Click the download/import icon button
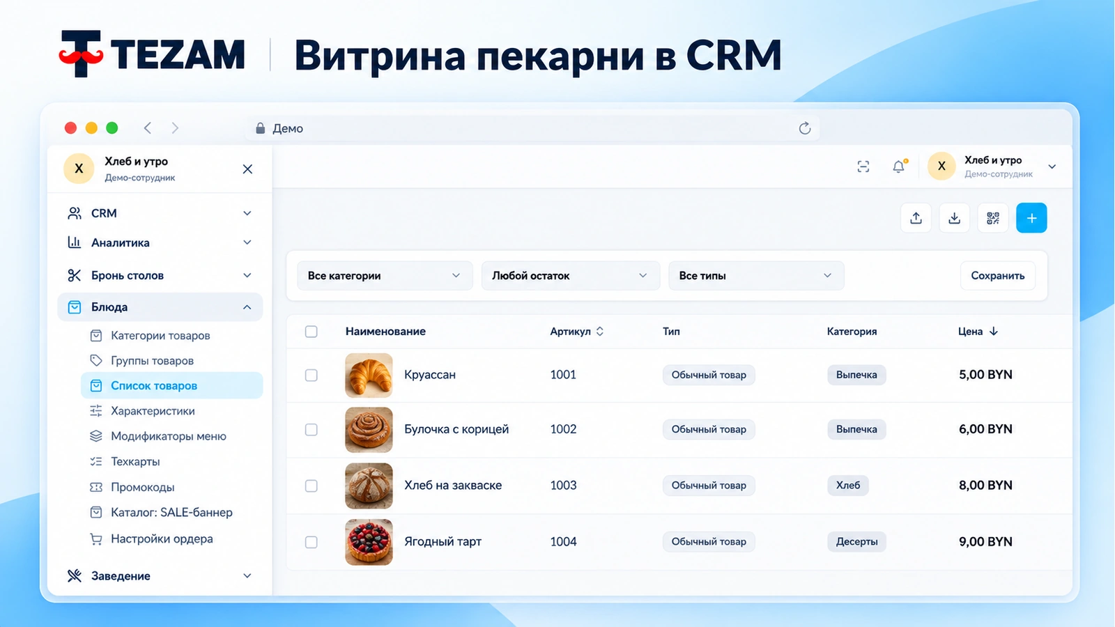 954,218
